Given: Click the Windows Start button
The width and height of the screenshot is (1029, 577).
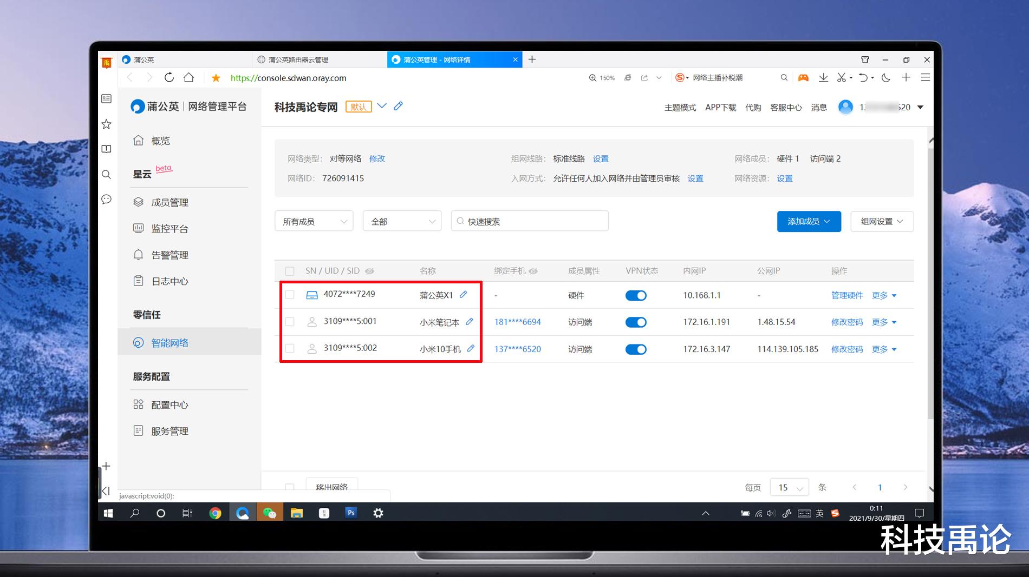Looking at the screenshot, I should click(x=108, y=513).
